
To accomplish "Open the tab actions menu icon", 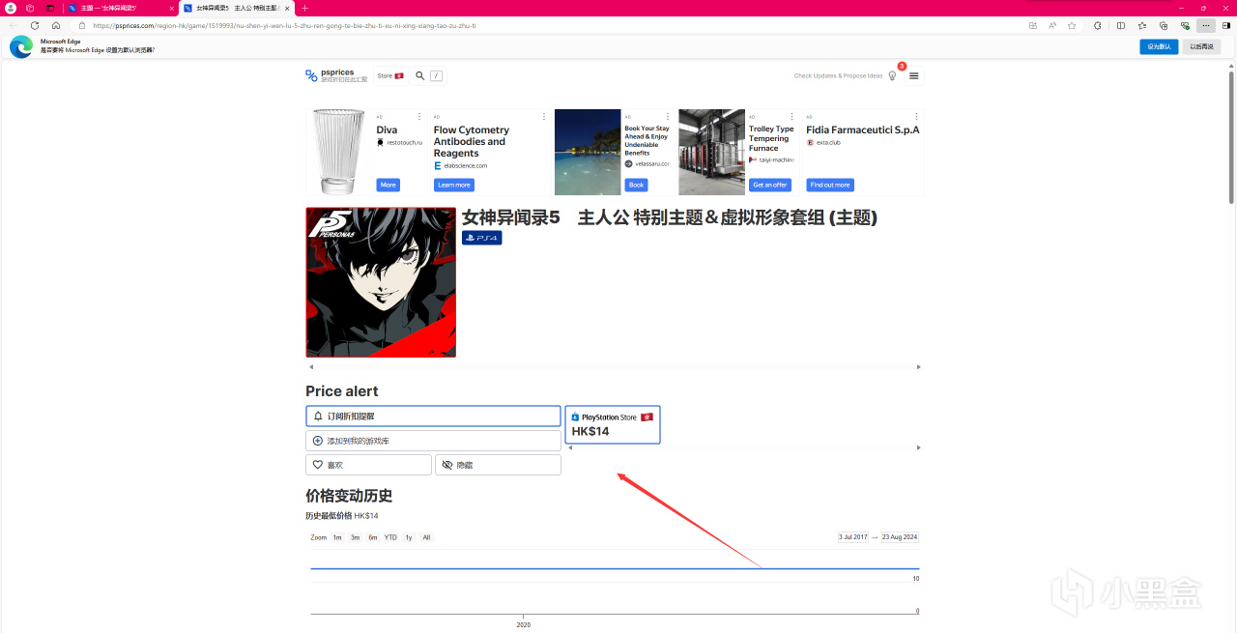I will click(50, 8).
